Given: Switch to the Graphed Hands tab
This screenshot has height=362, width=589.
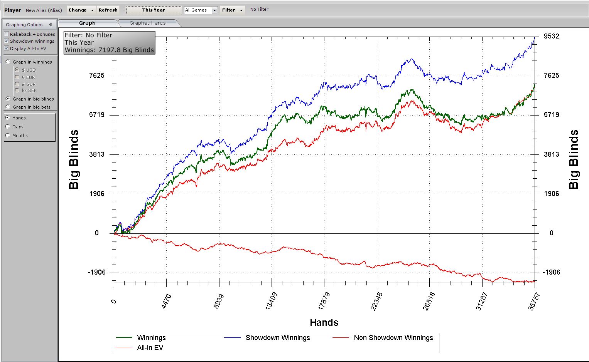Looking at the screenshot, I should [147, 23].
